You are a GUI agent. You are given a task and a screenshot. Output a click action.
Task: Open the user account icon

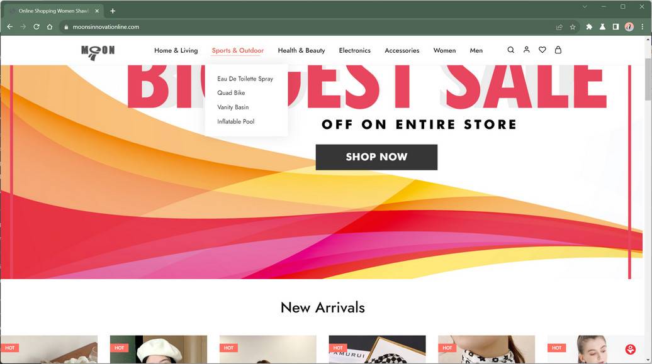tap(526, 50)
